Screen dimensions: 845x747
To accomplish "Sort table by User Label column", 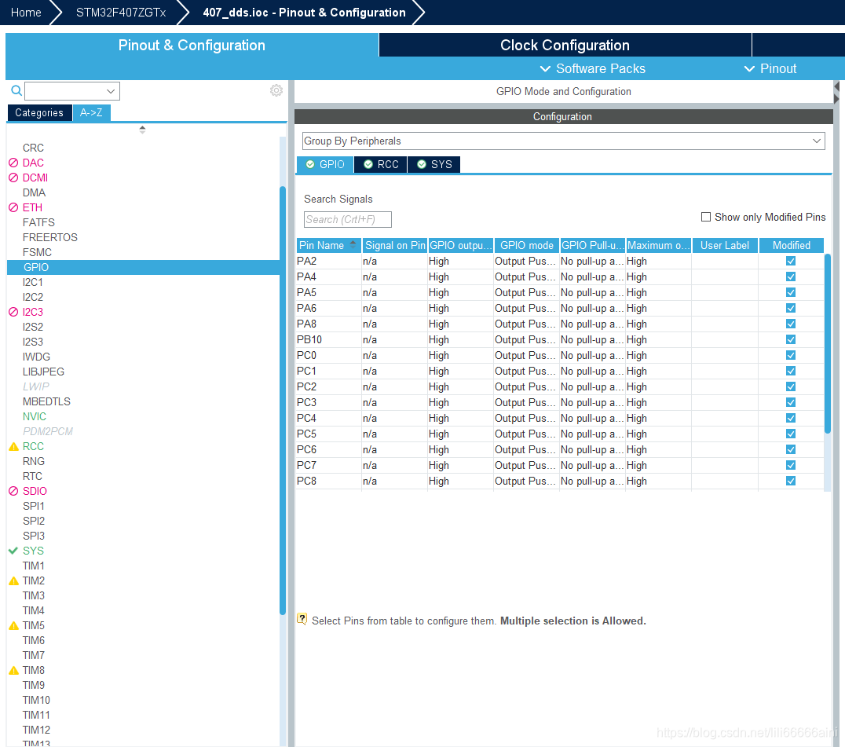I will tap(724, 245).
